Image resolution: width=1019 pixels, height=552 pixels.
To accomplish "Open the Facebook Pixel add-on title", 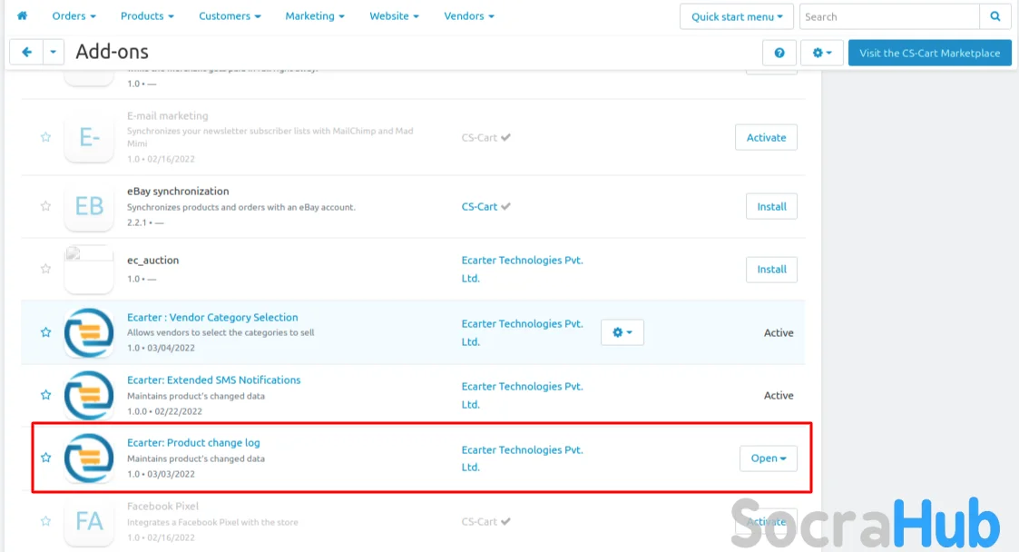I will 162,506.
